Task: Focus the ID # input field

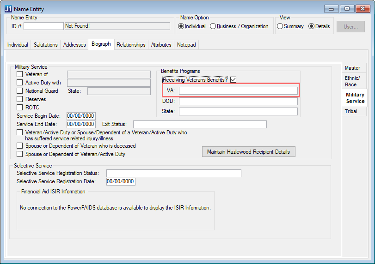Action: click(x=43, y=26)
